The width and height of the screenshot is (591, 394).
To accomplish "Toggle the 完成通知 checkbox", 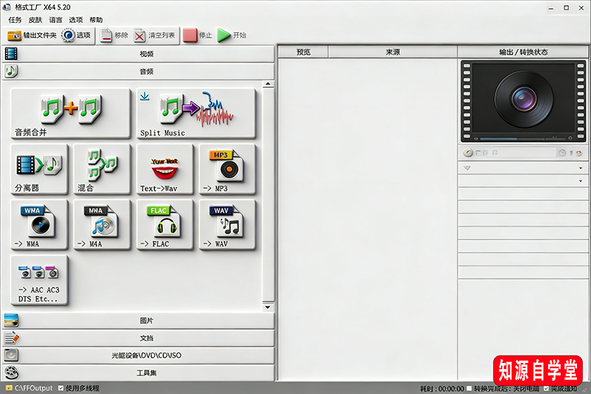I will tap(546, 388).
